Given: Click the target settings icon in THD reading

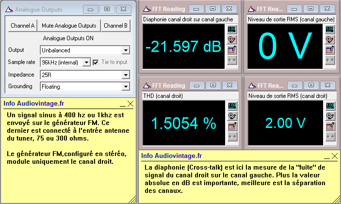Looking at the screenshot, I should click(232, 116).
